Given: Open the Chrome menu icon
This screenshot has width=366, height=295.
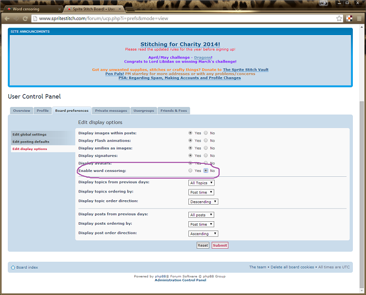Looking at the screenshot, I should (x=359, y=19).
